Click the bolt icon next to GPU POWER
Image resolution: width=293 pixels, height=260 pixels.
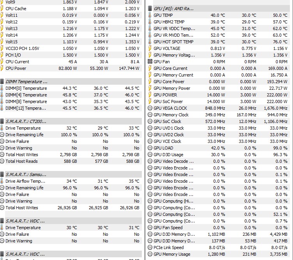pyautogui.click(x=150, y=95)
